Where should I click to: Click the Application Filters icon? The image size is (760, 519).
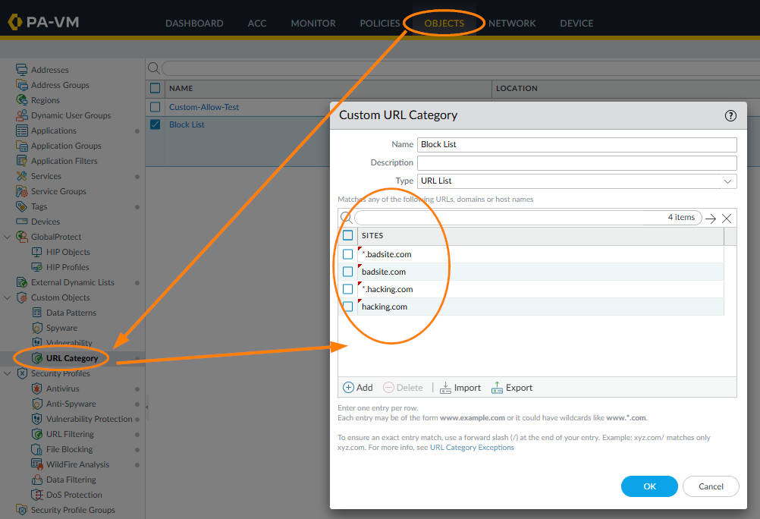tap(21, 161)
